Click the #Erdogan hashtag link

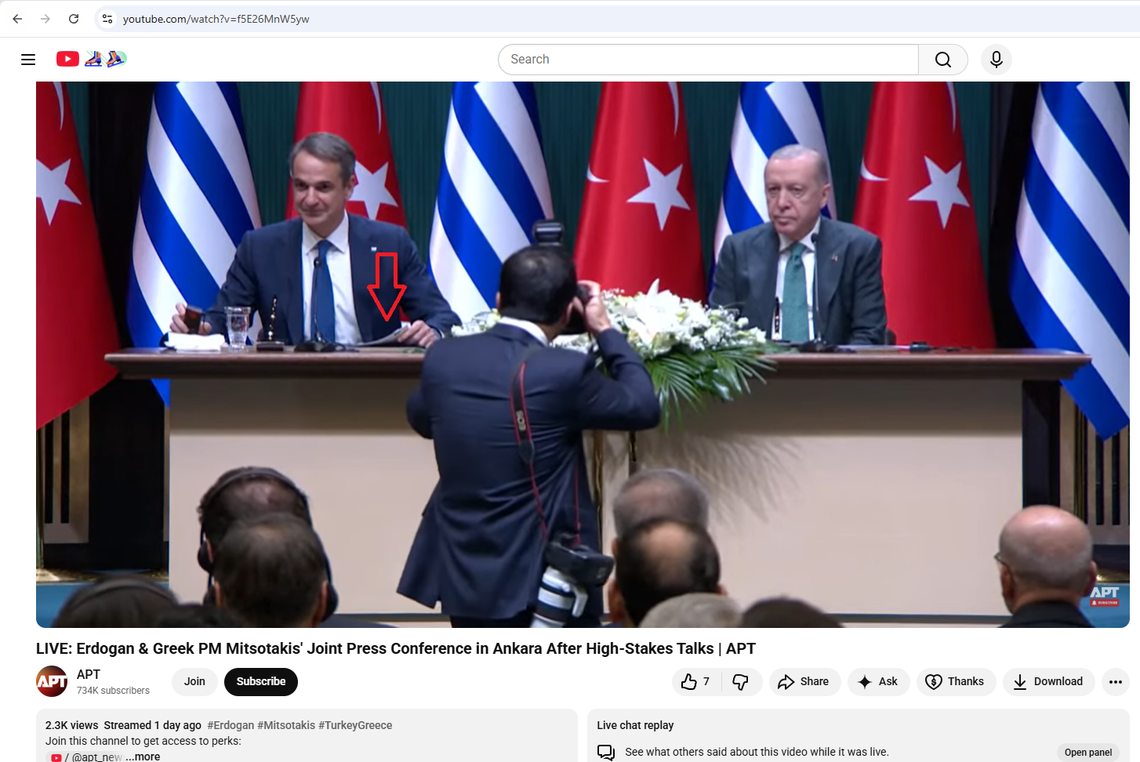coord(231,725)
